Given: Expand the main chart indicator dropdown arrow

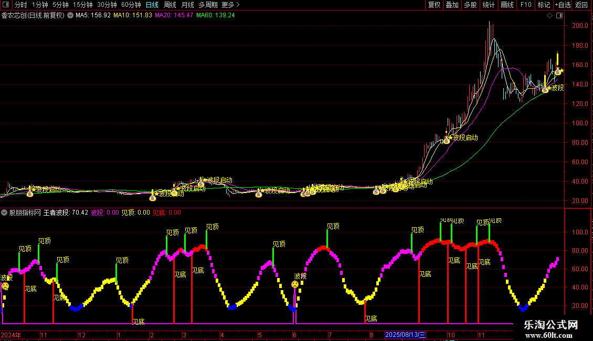Looking at the screenshot, I should (70, 15).
